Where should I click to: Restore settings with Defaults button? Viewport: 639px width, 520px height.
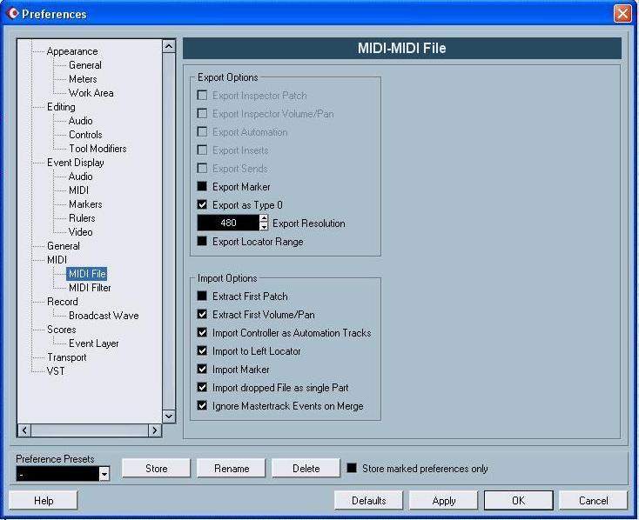tap(369, 501)
